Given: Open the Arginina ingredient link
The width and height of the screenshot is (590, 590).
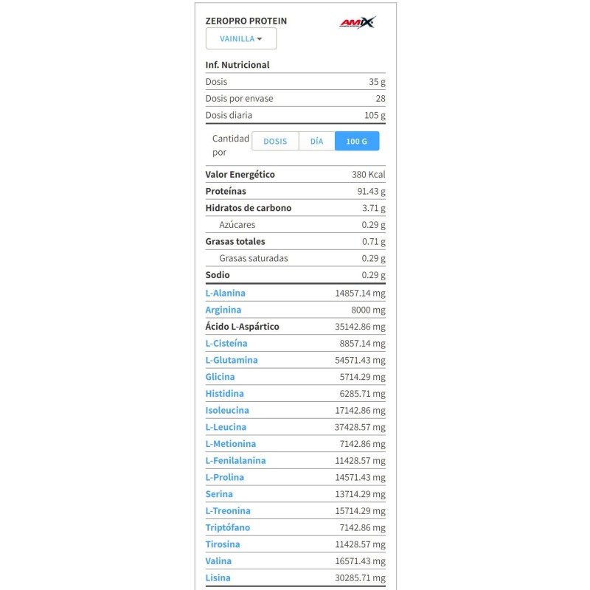Looking at the screenshot, I should coord(223,310).
